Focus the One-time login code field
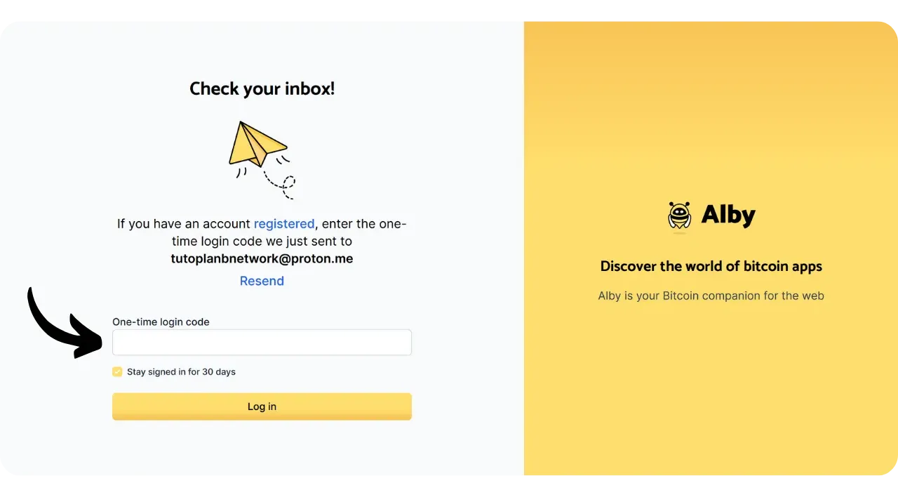898x497 pixels. tap(262, 343)
